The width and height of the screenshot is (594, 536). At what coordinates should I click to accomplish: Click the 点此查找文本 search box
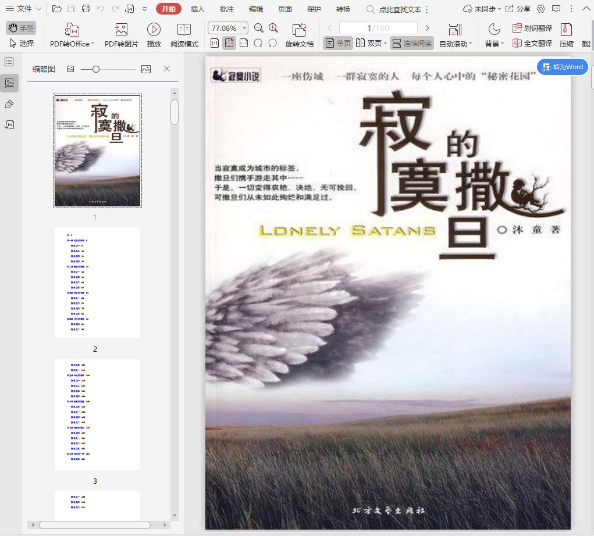[x=394, y=9]
